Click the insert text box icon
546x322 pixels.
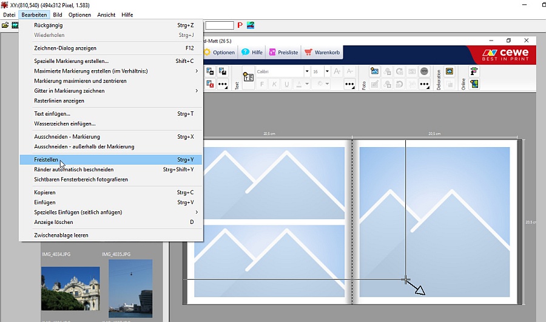pos(248,77)
